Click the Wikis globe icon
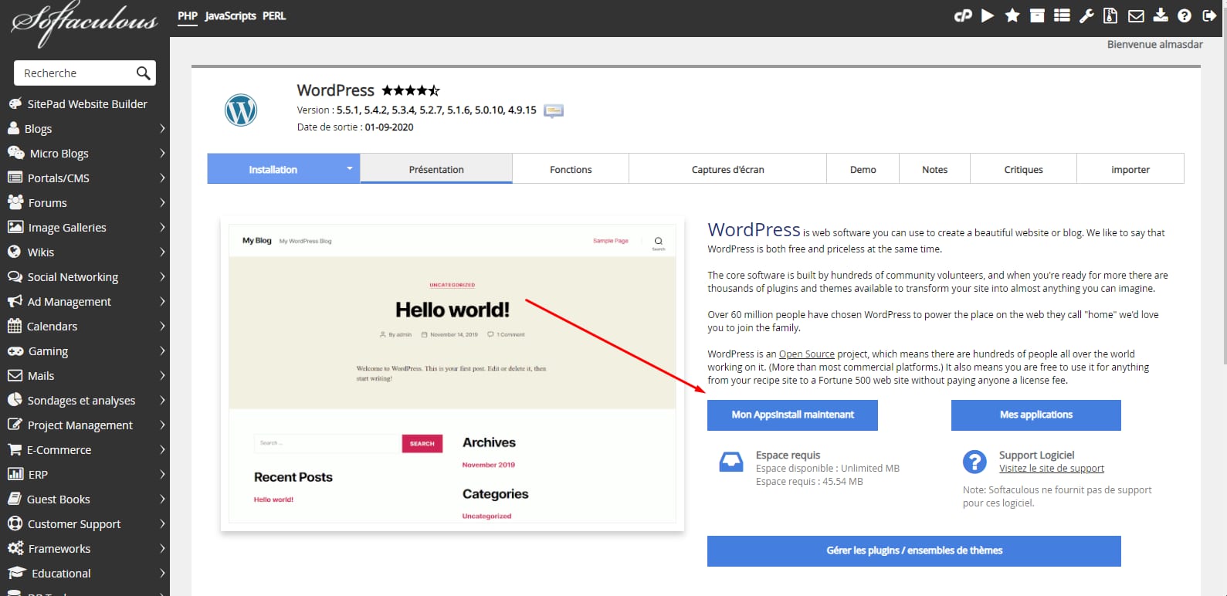1227x596 pixels. (14, 252)
